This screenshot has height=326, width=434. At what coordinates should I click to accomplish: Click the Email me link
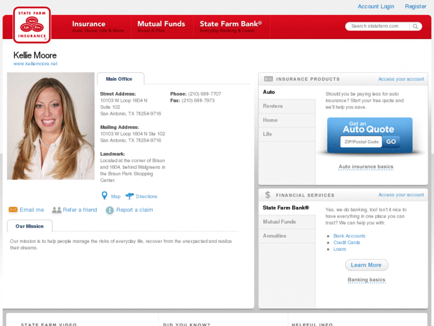32,210
